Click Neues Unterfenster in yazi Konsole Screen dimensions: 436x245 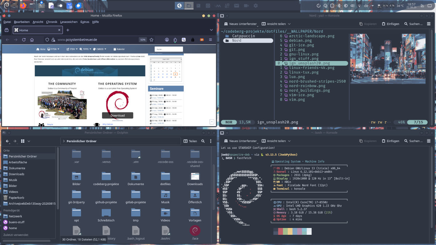point(241,24)
